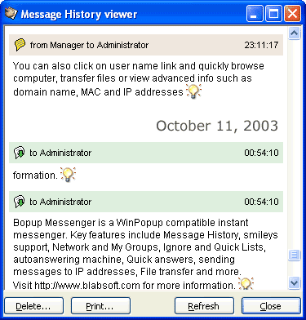This screenshot has width=306, height=320.
Task: Click the vertical scrollbar thumb
Action: click(294, 255)
